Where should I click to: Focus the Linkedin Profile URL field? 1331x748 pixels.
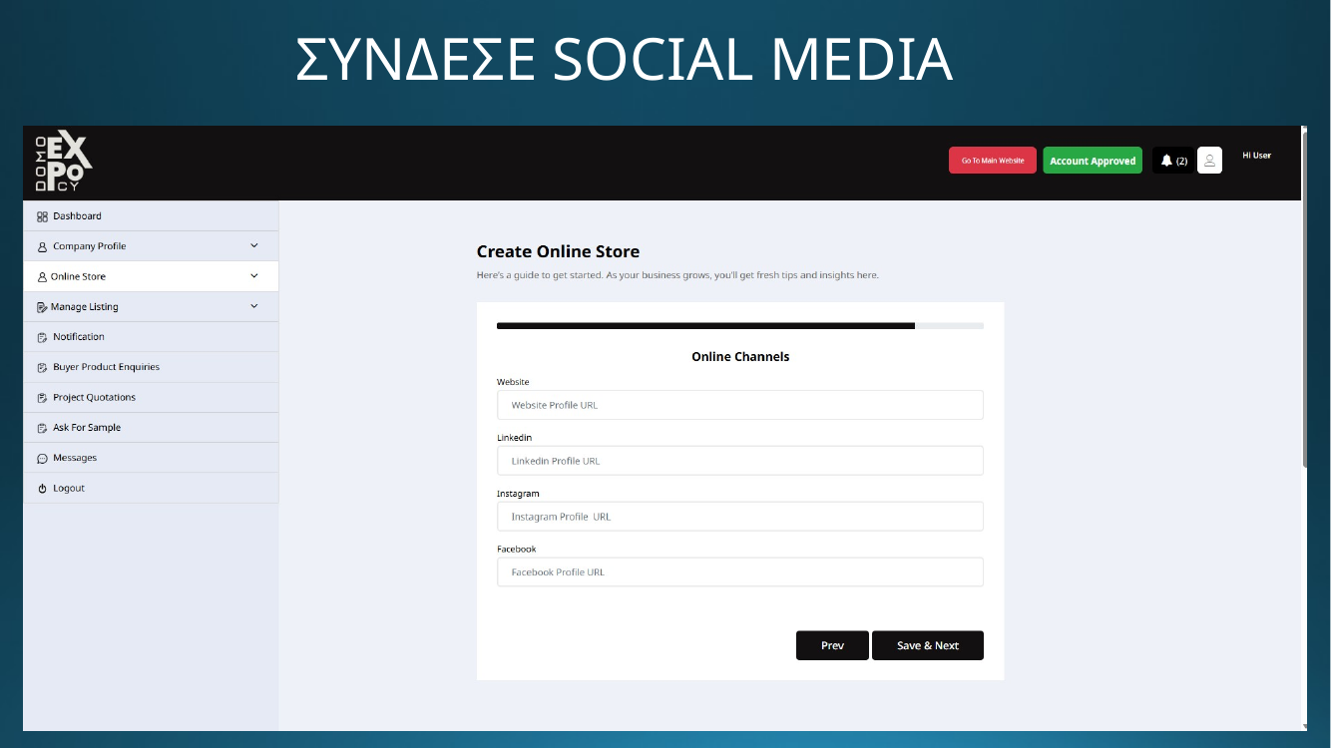pyautogui.click(x=740, y=461)
